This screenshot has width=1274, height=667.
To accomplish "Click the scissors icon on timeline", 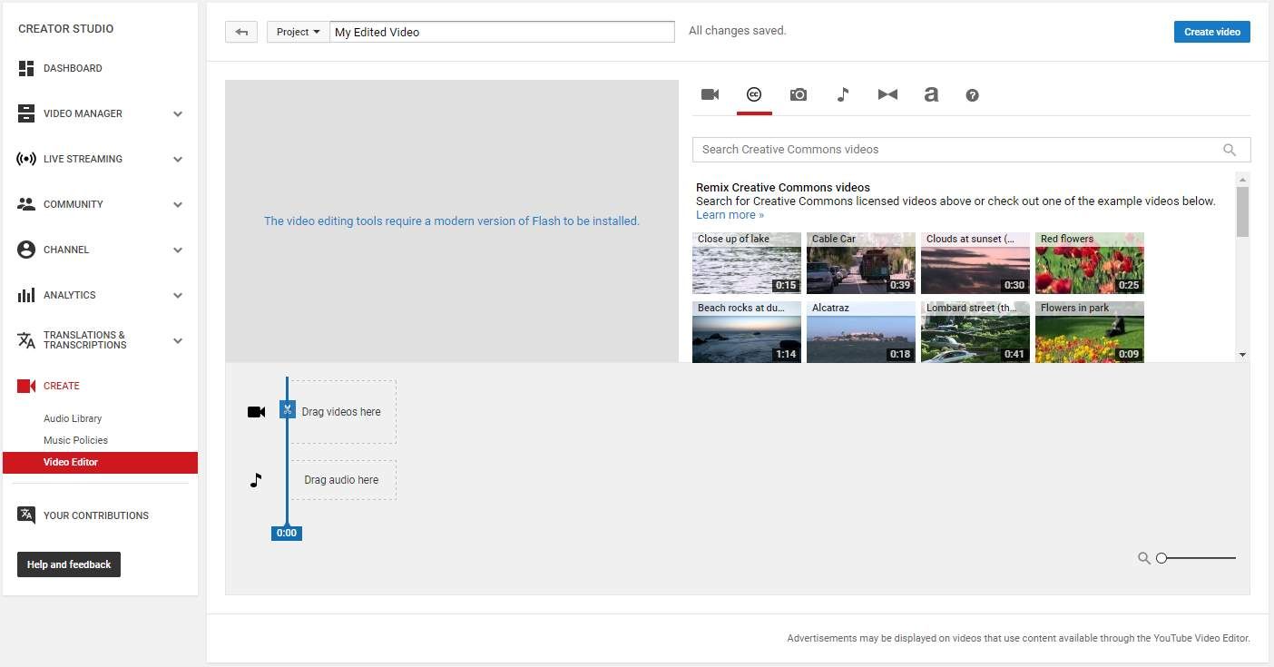I will point(287,409).
